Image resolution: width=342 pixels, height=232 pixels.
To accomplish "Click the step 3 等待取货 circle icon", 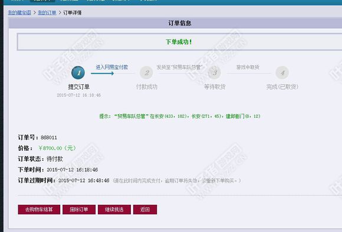I will tap(215, 72).
